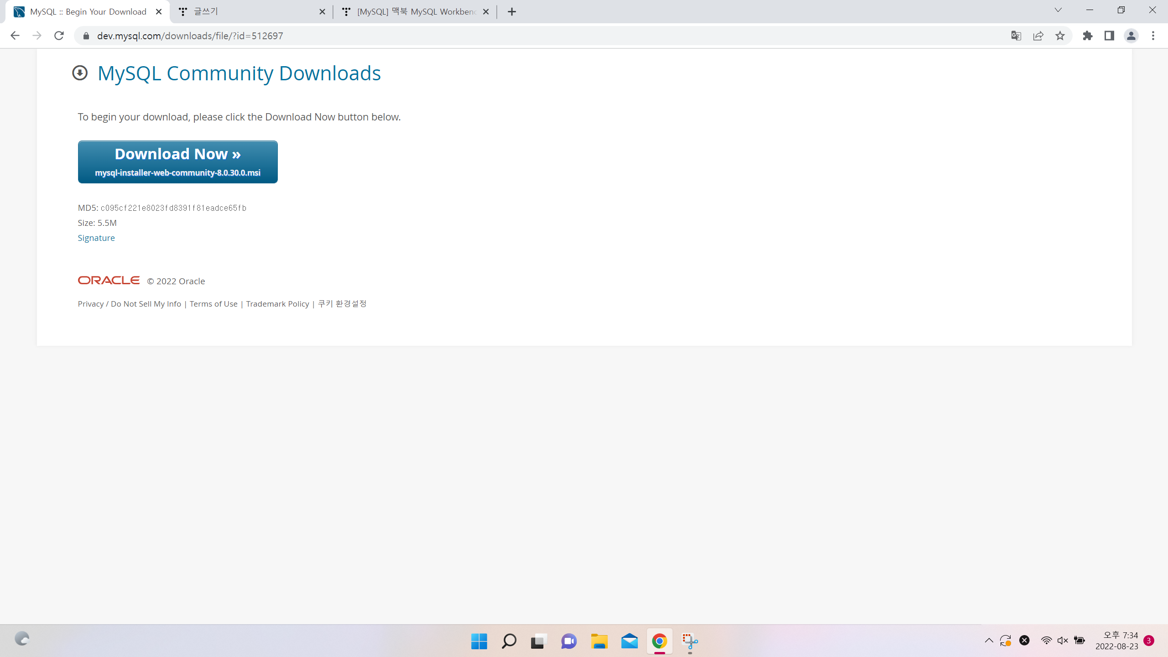Switch to the MySQL 맥북 Workbench tab
Image resolution: width=1168 pixels, height=657 pixels.
[x=415, y=12]
